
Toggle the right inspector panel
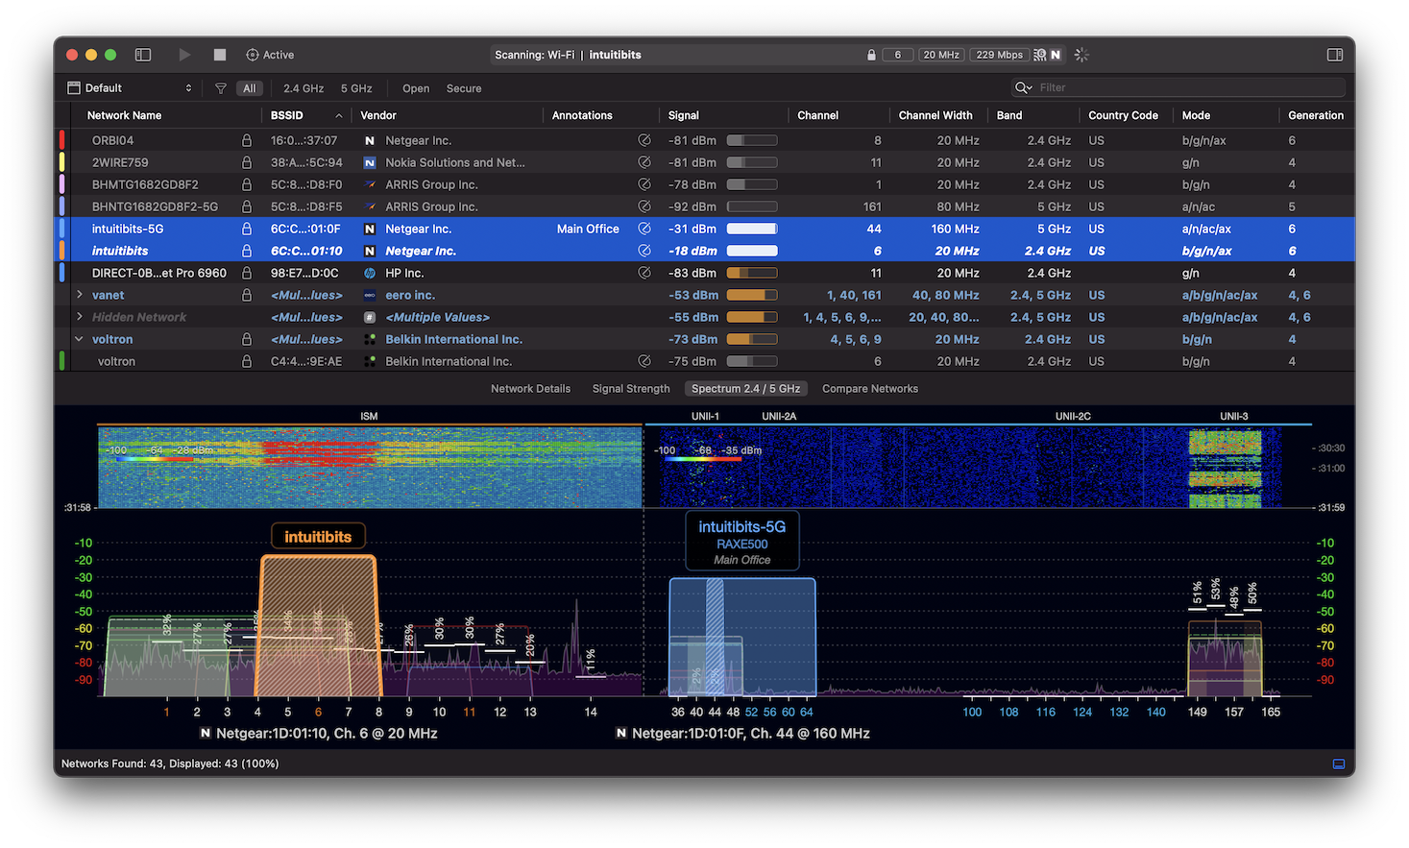click(x=1335, y=55)
